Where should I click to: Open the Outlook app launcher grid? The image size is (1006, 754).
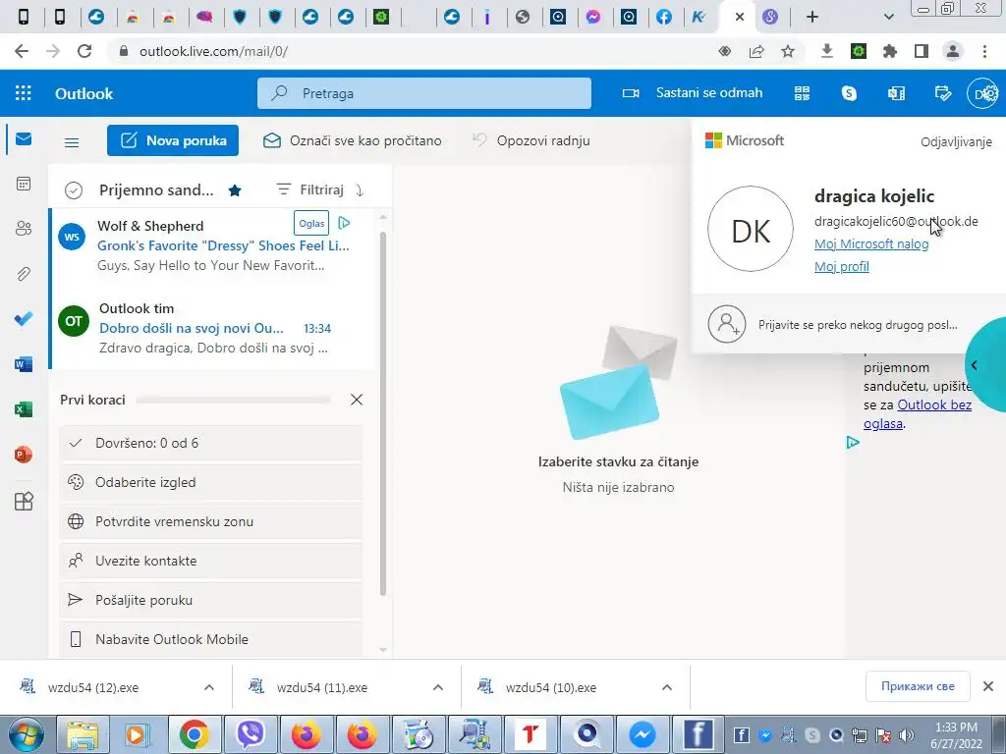click(x=24, y=93)
